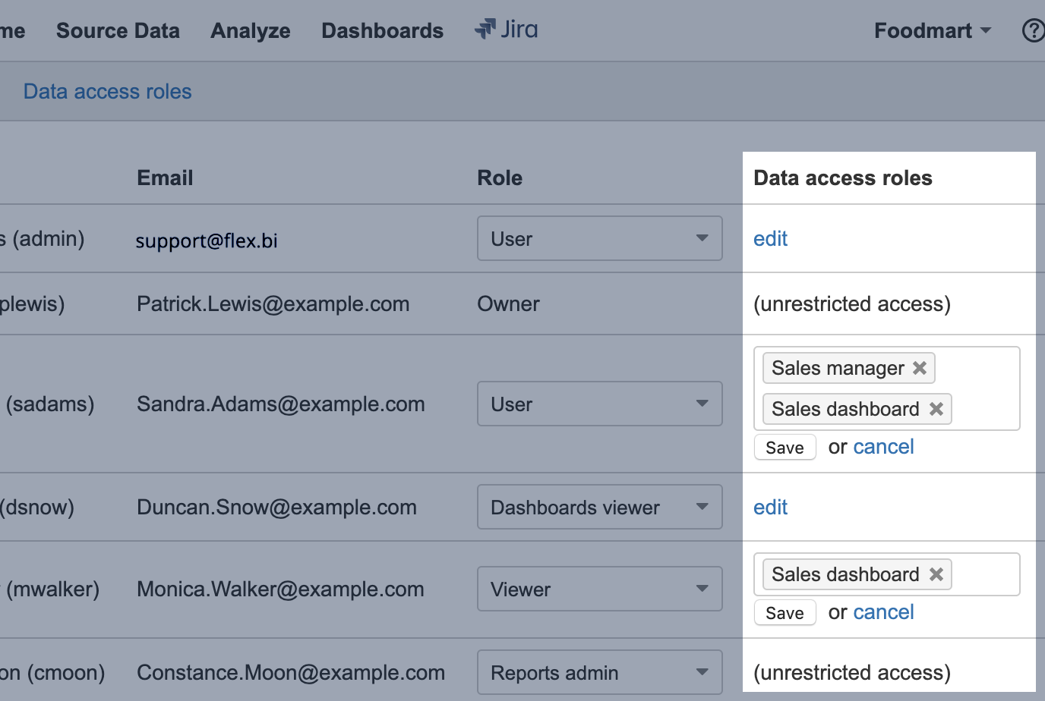Screen dimensions: 1045x701
Task: Open the Analyze menu item
Action: [x=250, y=30]
